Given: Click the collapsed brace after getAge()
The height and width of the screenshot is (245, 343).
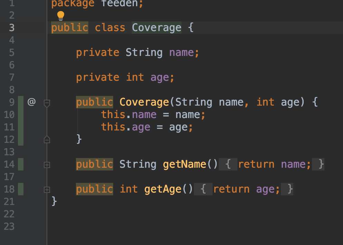Looking at the screenshot, I should pos(203,189).
